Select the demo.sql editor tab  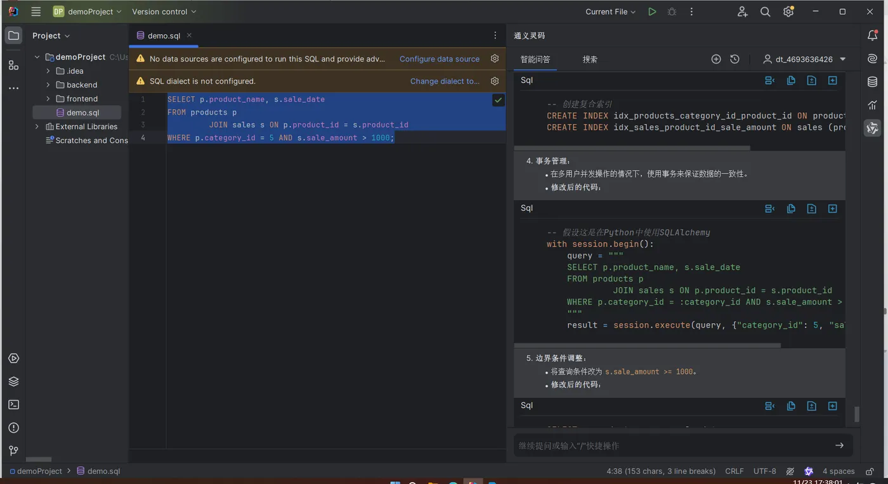point(164,35)
